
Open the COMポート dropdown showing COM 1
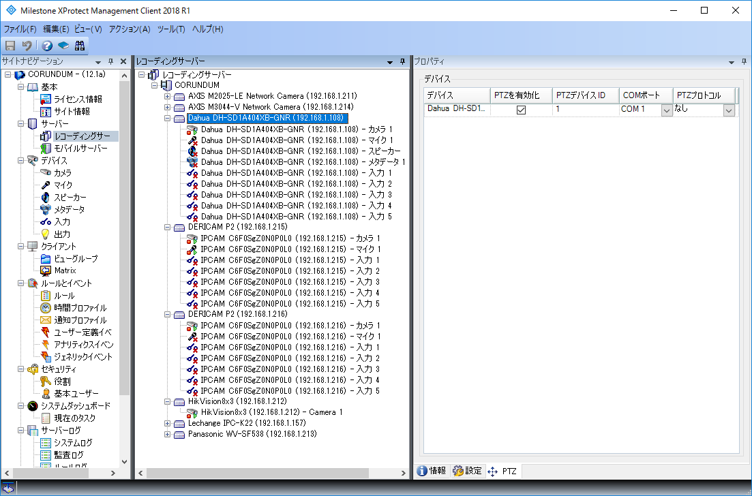click(x=666, y=110)
